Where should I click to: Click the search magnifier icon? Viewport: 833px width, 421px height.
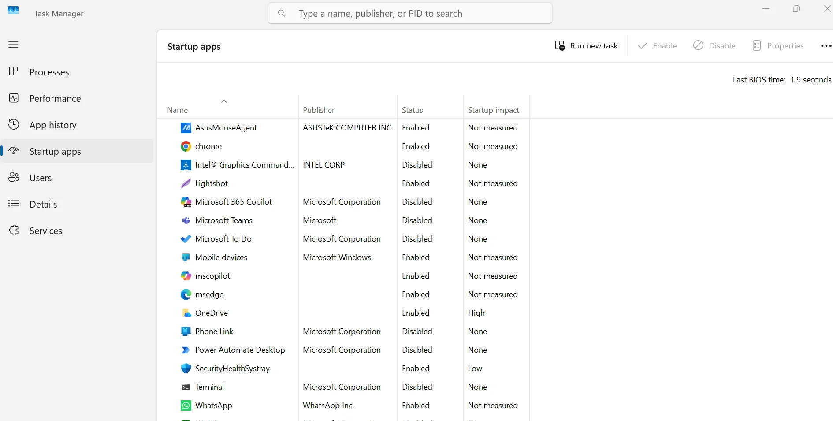[282, 13]
